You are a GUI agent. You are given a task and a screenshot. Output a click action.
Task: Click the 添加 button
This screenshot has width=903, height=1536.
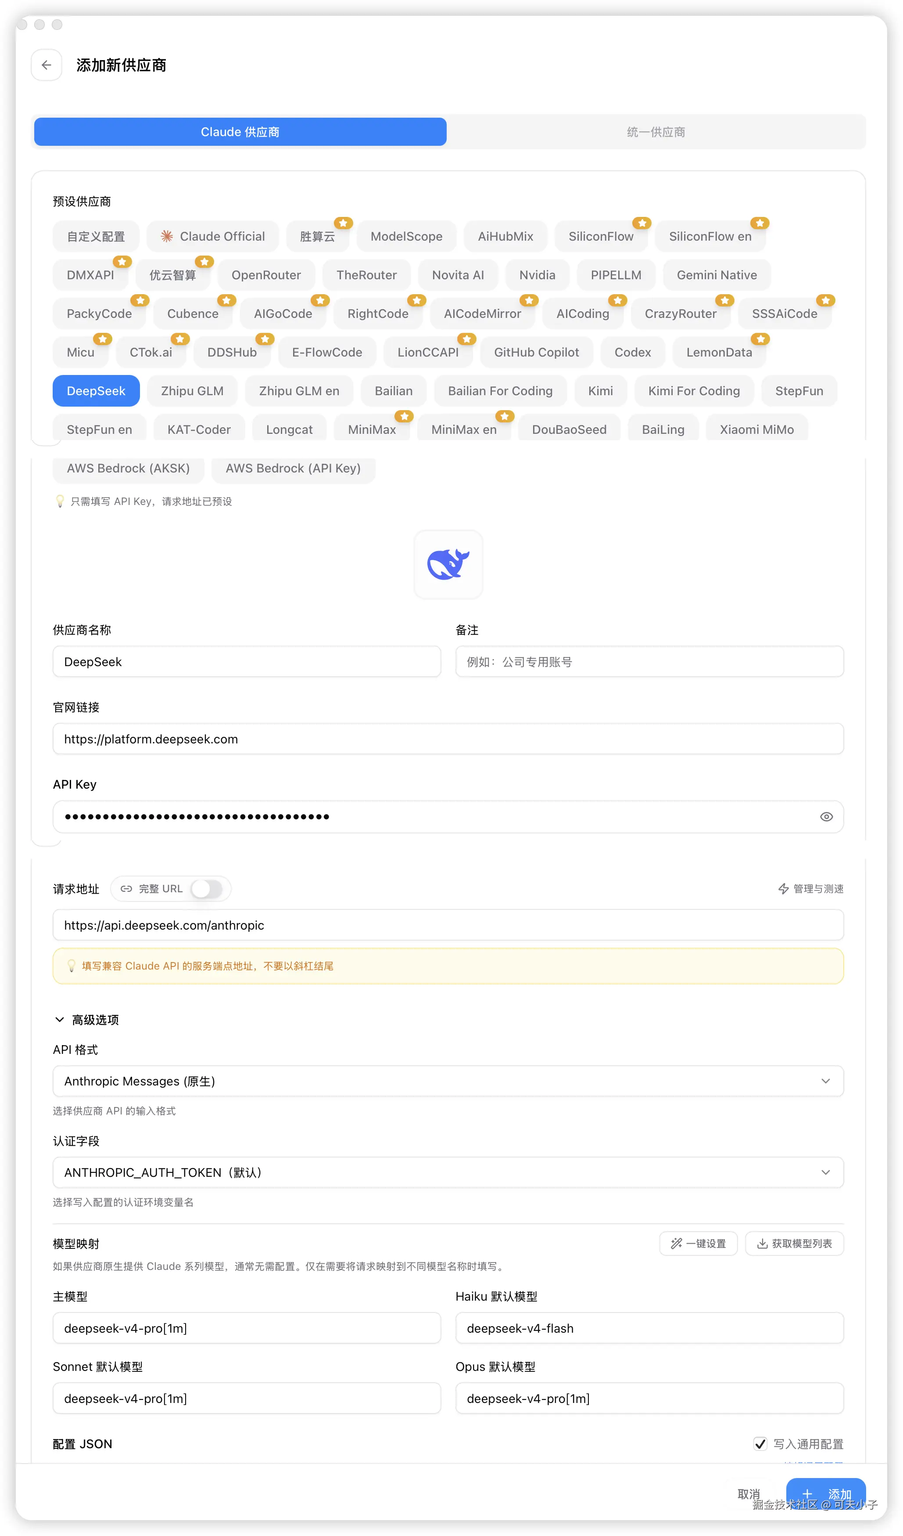pyautogui.click(x=825, y=1494)
